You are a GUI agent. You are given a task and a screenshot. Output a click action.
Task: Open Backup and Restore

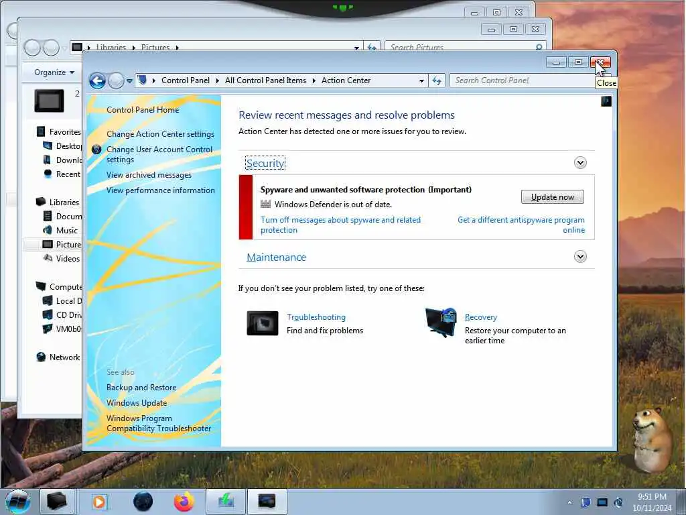pos(141,388)
